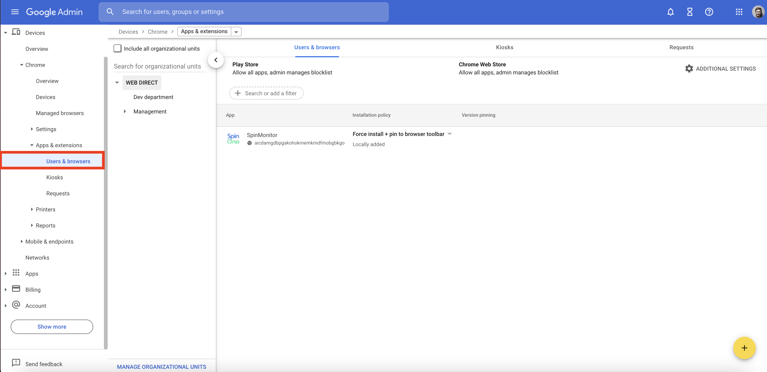Focus Search for organizational units field
This screenshot has height=372, width=767.
click(160, 66)
